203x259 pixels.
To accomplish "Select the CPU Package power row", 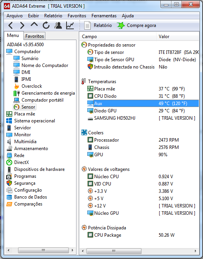I will click(x=143, y=235).
